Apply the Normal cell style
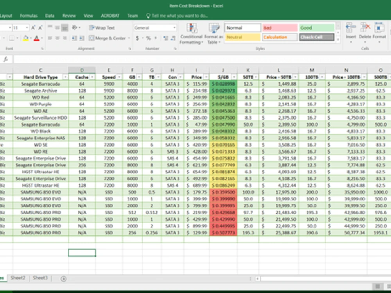This screenshot has height=293, width=391. point(242,28)
